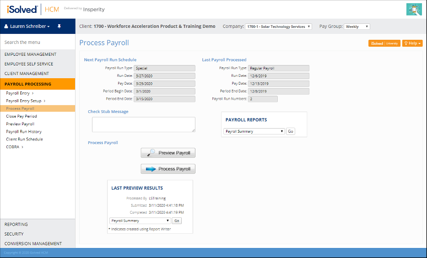Viewport: 427px width, 258px height.
Task: Click the Period End Date 12/8/2019 field
Action: [x=279, y=91]
